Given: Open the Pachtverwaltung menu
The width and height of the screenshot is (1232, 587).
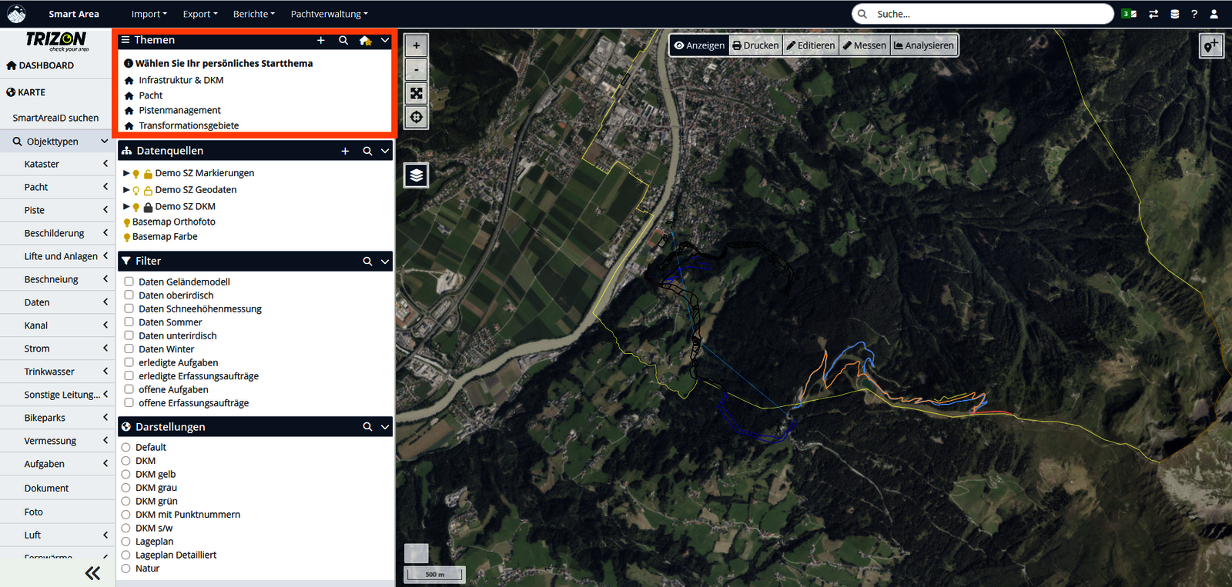Looking at the screenshot, I should coord(329,14).
